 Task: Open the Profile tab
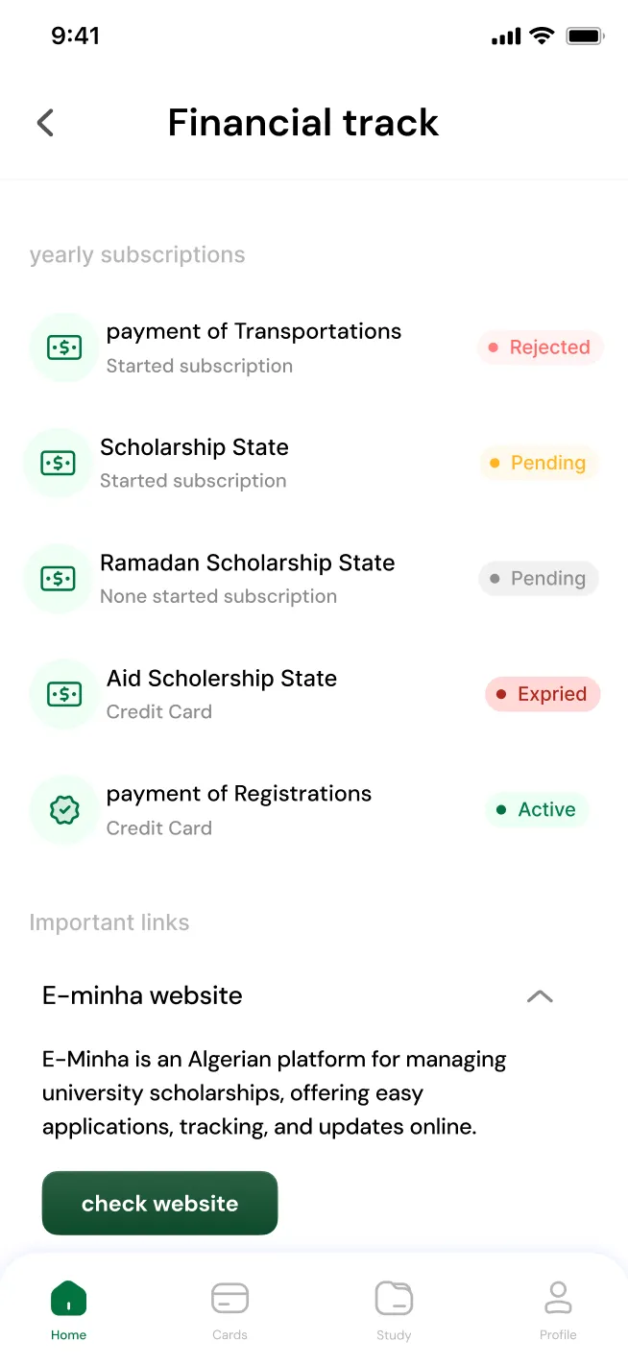[558, 1309]
